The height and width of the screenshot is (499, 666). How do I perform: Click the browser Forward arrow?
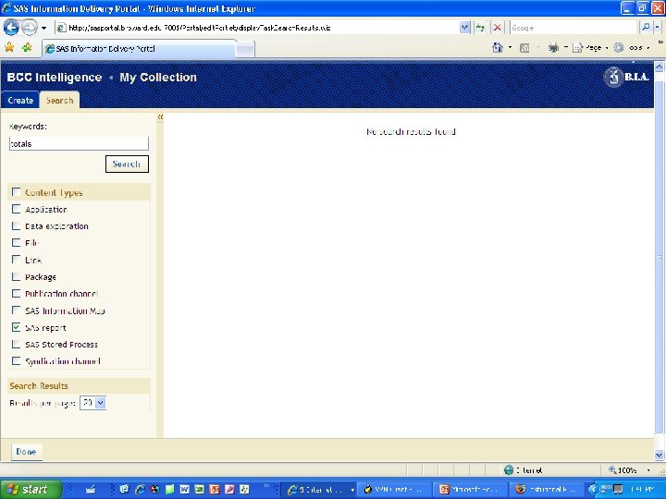[x=30, y=28]
